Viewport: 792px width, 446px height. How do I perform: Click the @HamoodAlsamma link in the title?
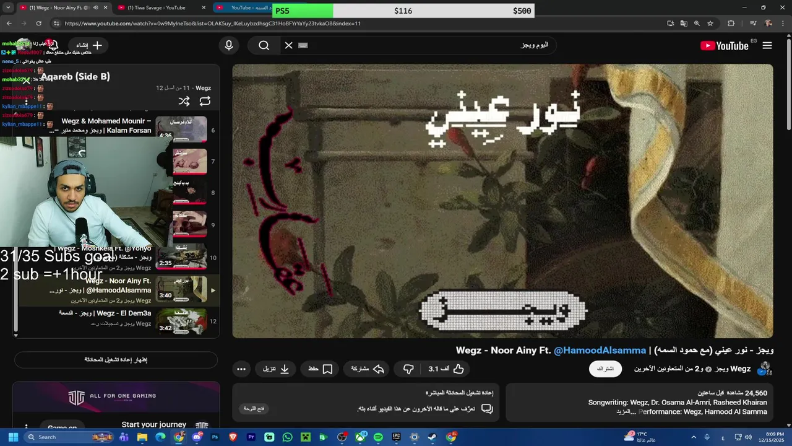(600, 350)
